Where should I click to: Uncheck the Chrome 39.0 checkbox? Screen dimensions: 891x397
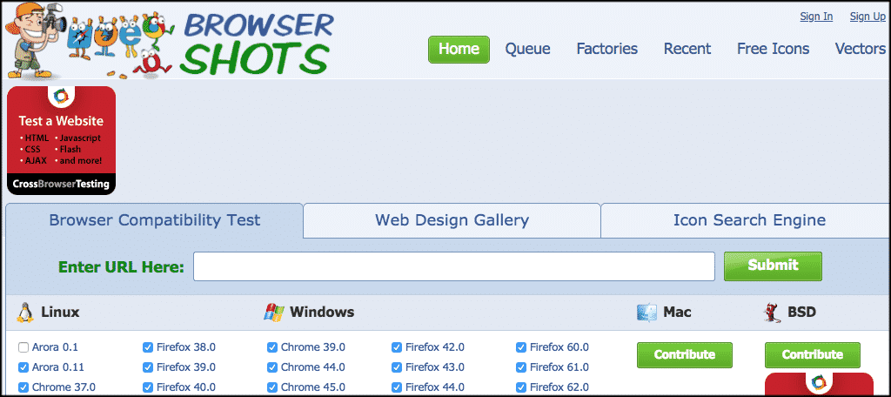pyautogui.click(x=272, y=347)
